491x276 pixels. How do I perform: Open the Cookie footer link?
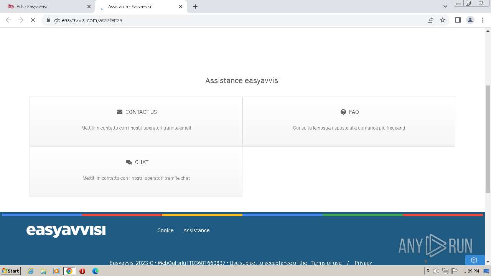coord(165,230)
